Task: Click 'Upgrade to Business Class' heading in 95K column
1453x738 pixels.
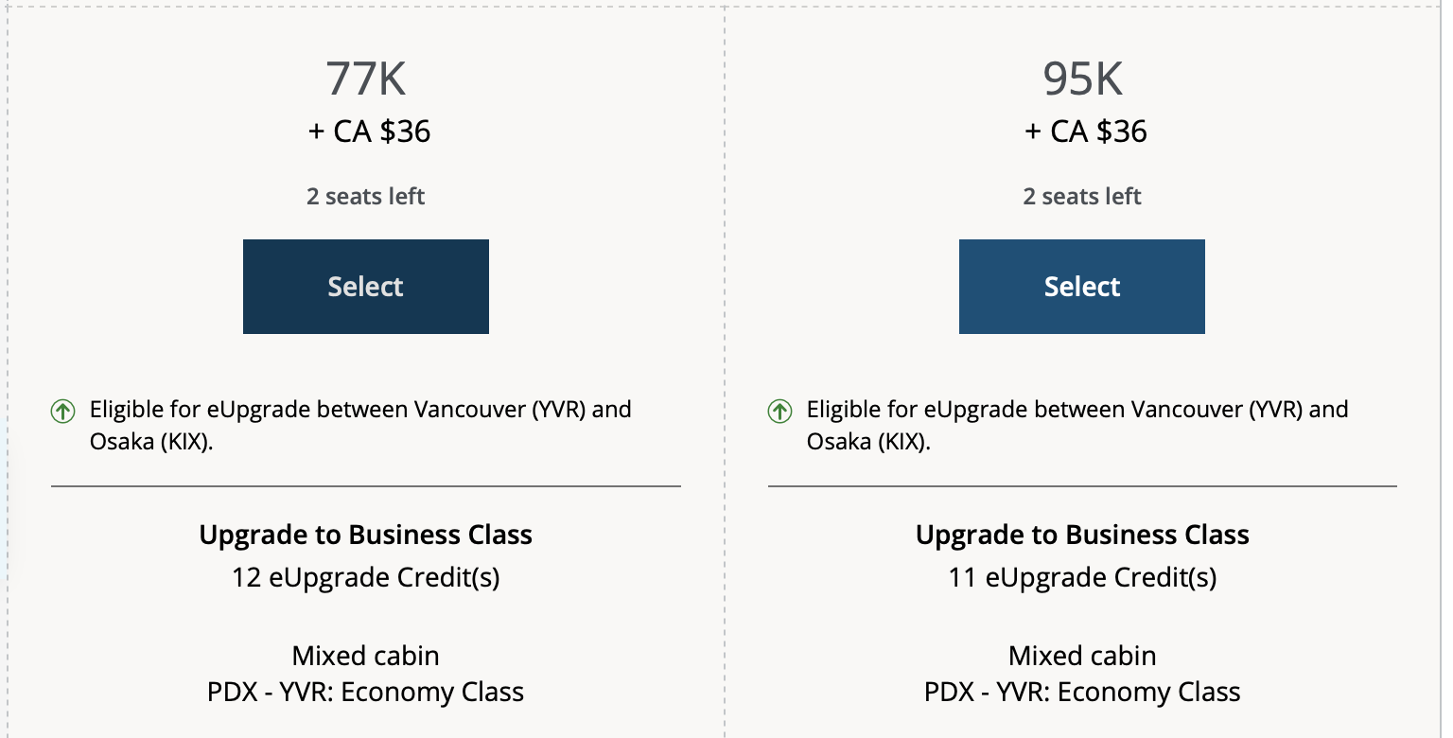Action: click(x=1082, y=535)
